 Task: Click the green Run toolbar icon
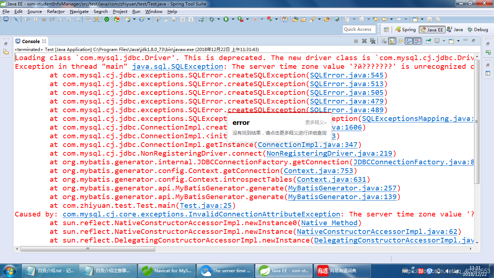(x=226, y=19)
